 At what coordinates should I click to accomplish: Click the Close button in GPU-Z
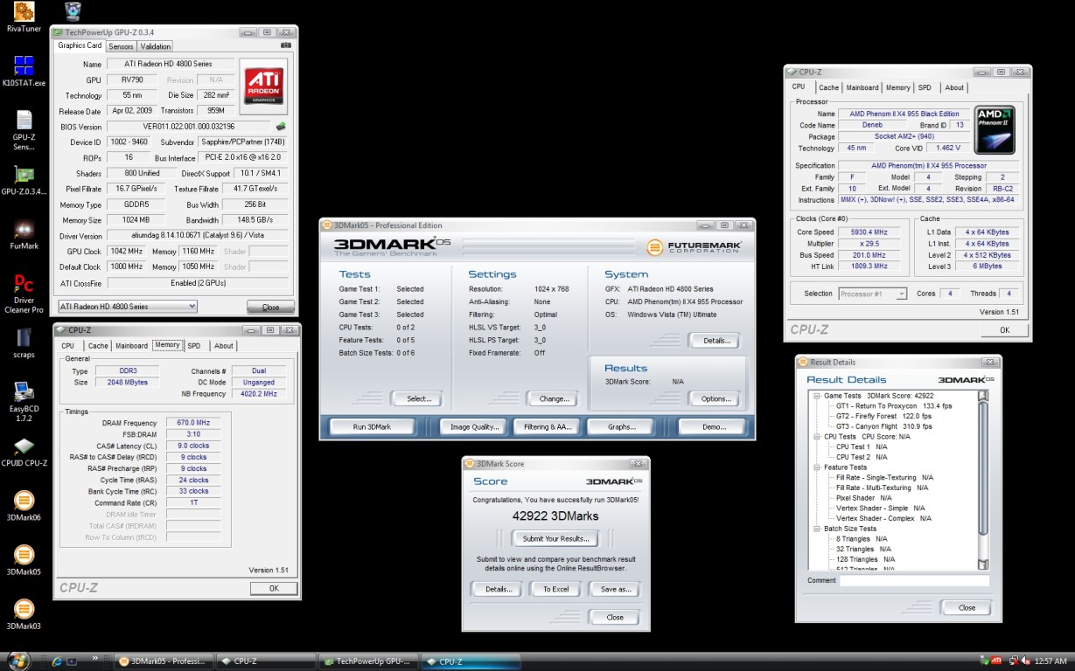(x=270, y=308)
